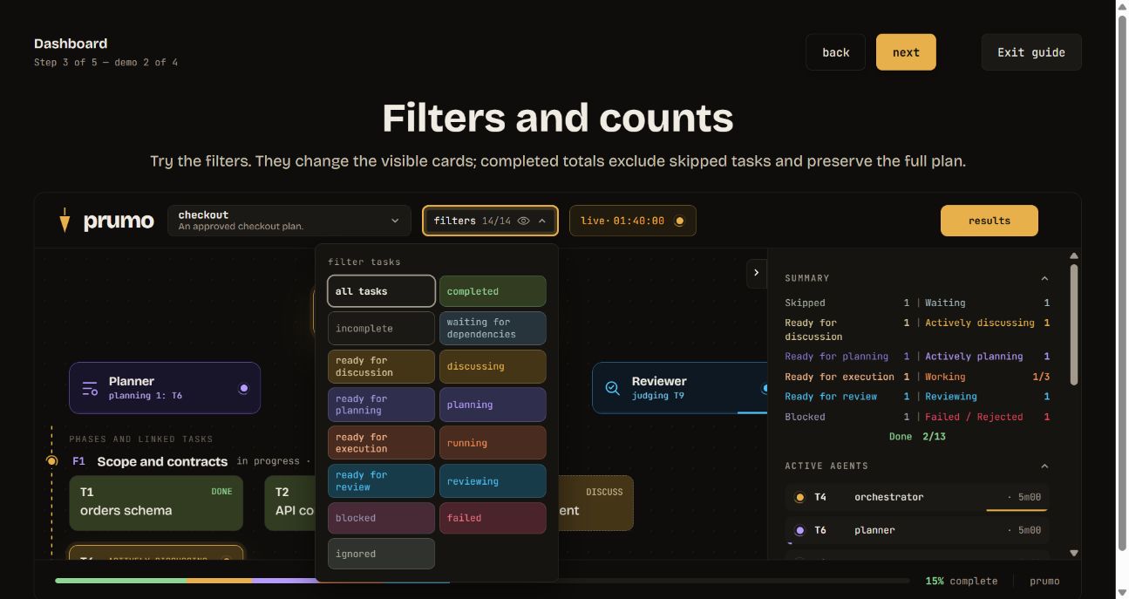Click Exit guide button
Viewport: 1129px width, 599px height.
click(x=1031, y=52)
